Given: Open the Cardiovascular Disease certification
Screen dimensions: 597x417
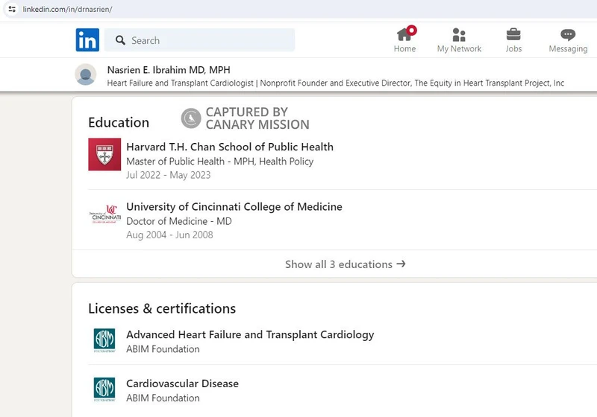Looking at the screenshot, I should click(182, 383).
